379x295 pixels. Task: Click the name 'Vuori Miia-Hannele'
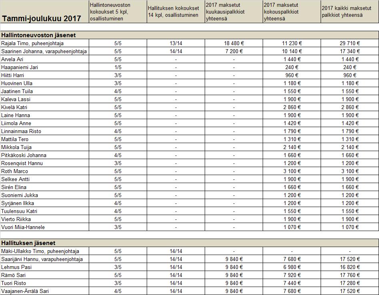[23, 227]
